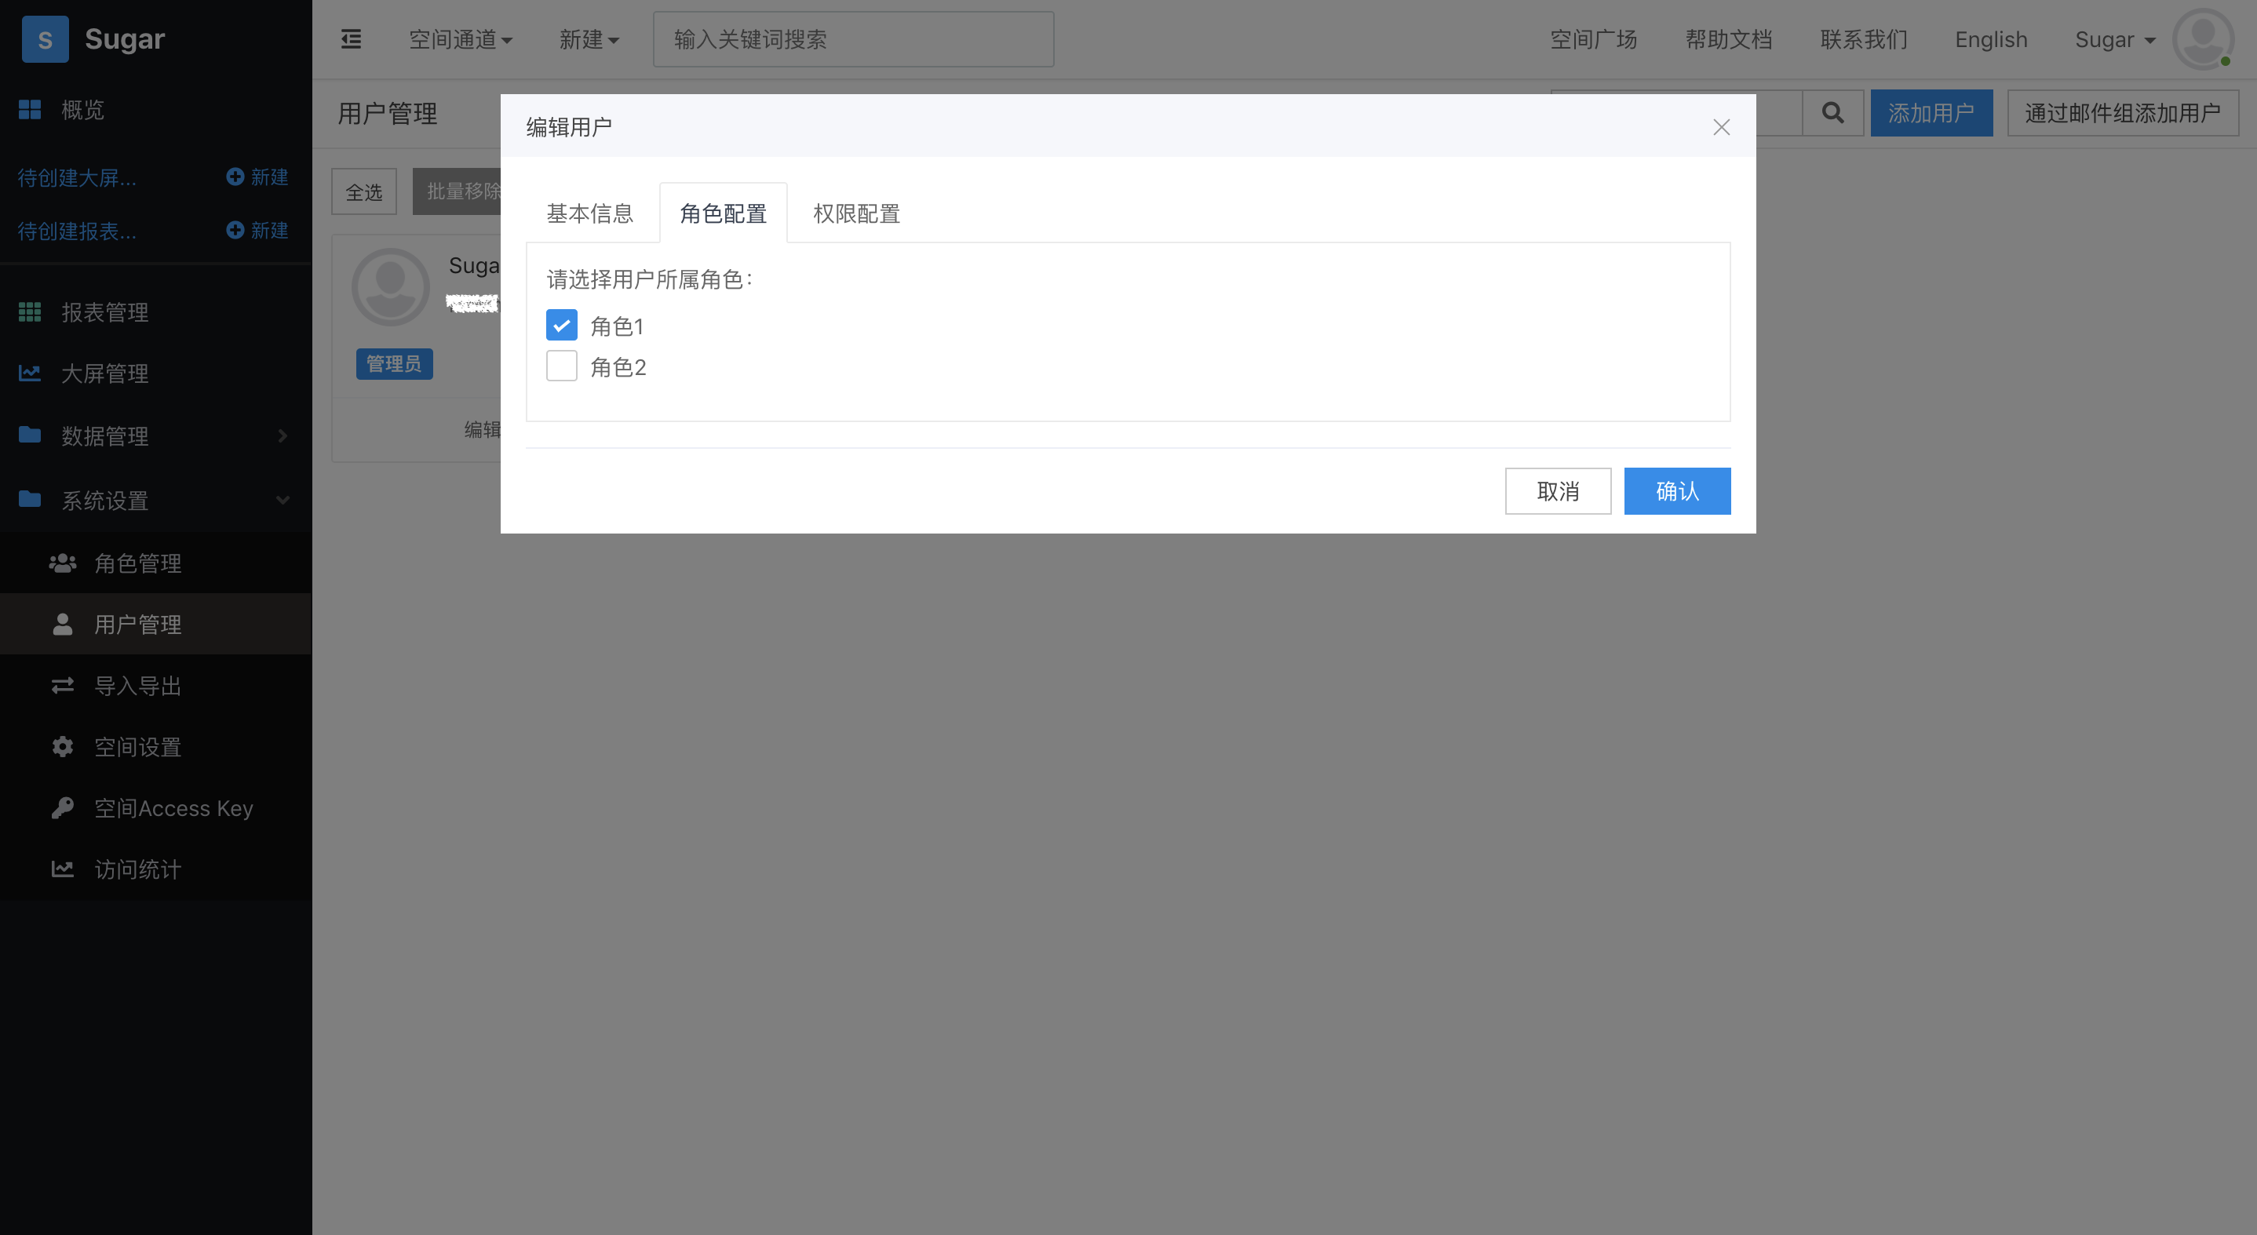Click the 确认 button

point(1676,491)
